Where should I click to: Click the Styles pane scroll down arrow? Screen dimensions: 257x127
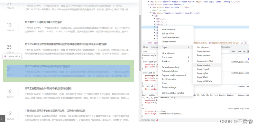(x=140, y=120)
